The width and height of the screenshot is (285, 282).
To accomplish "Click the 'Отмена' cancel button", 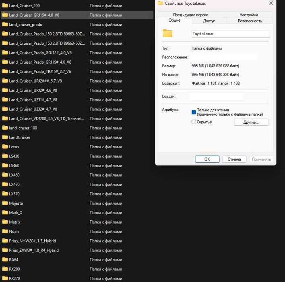I will point(234,159).
